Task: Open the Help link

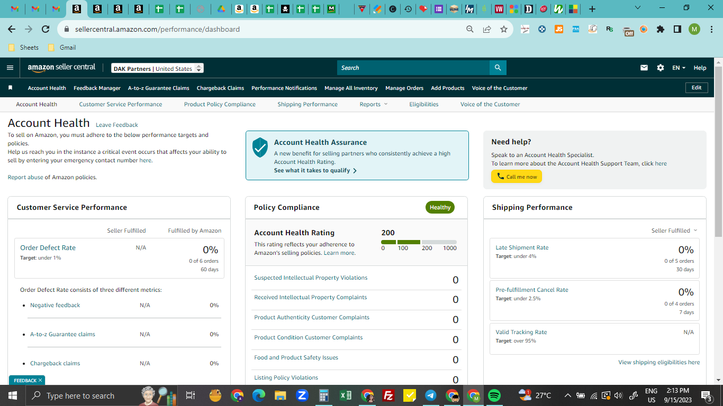Action: point(700,68)
